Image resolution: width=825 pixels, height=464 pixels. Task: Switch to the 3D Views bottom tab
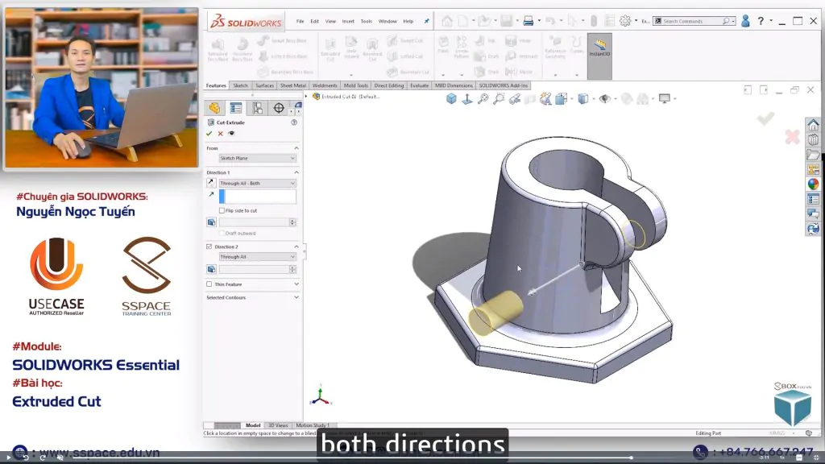[x=278, y=425]
